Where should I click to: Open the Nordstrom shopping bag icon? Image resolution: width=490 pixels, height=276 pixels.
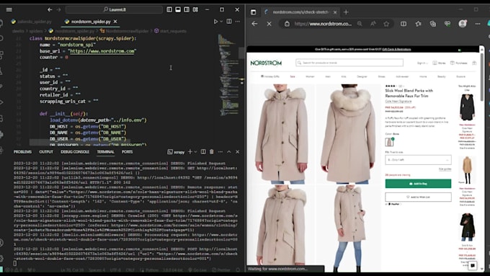point(474,63)
